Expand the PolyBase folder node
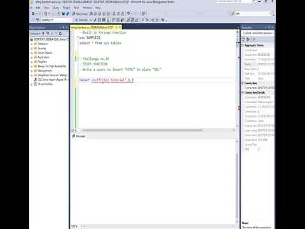Screen dimensions: 305x229 click(32, 62)
